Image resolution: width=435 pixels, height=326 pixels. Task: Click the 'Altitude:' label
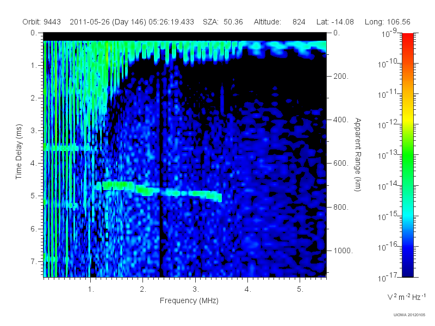click(x=267, y=22)
